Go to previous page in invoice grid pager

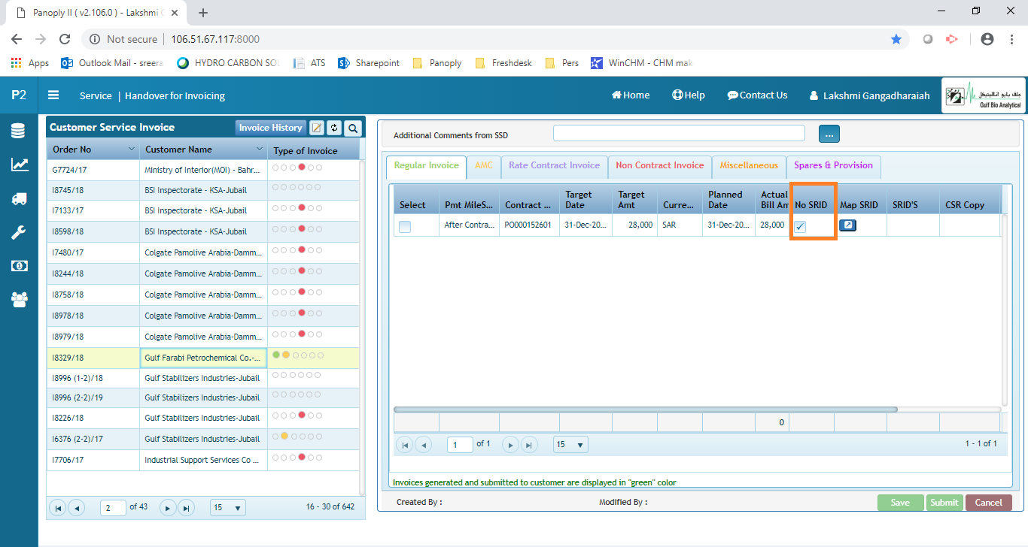424,445
